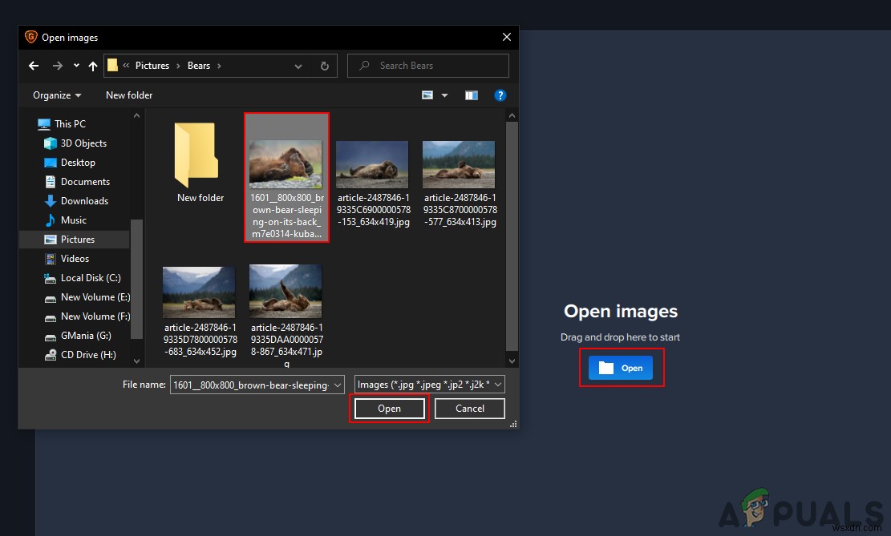Click the Pictures breadcrumb in address bar

click(152, 65)
